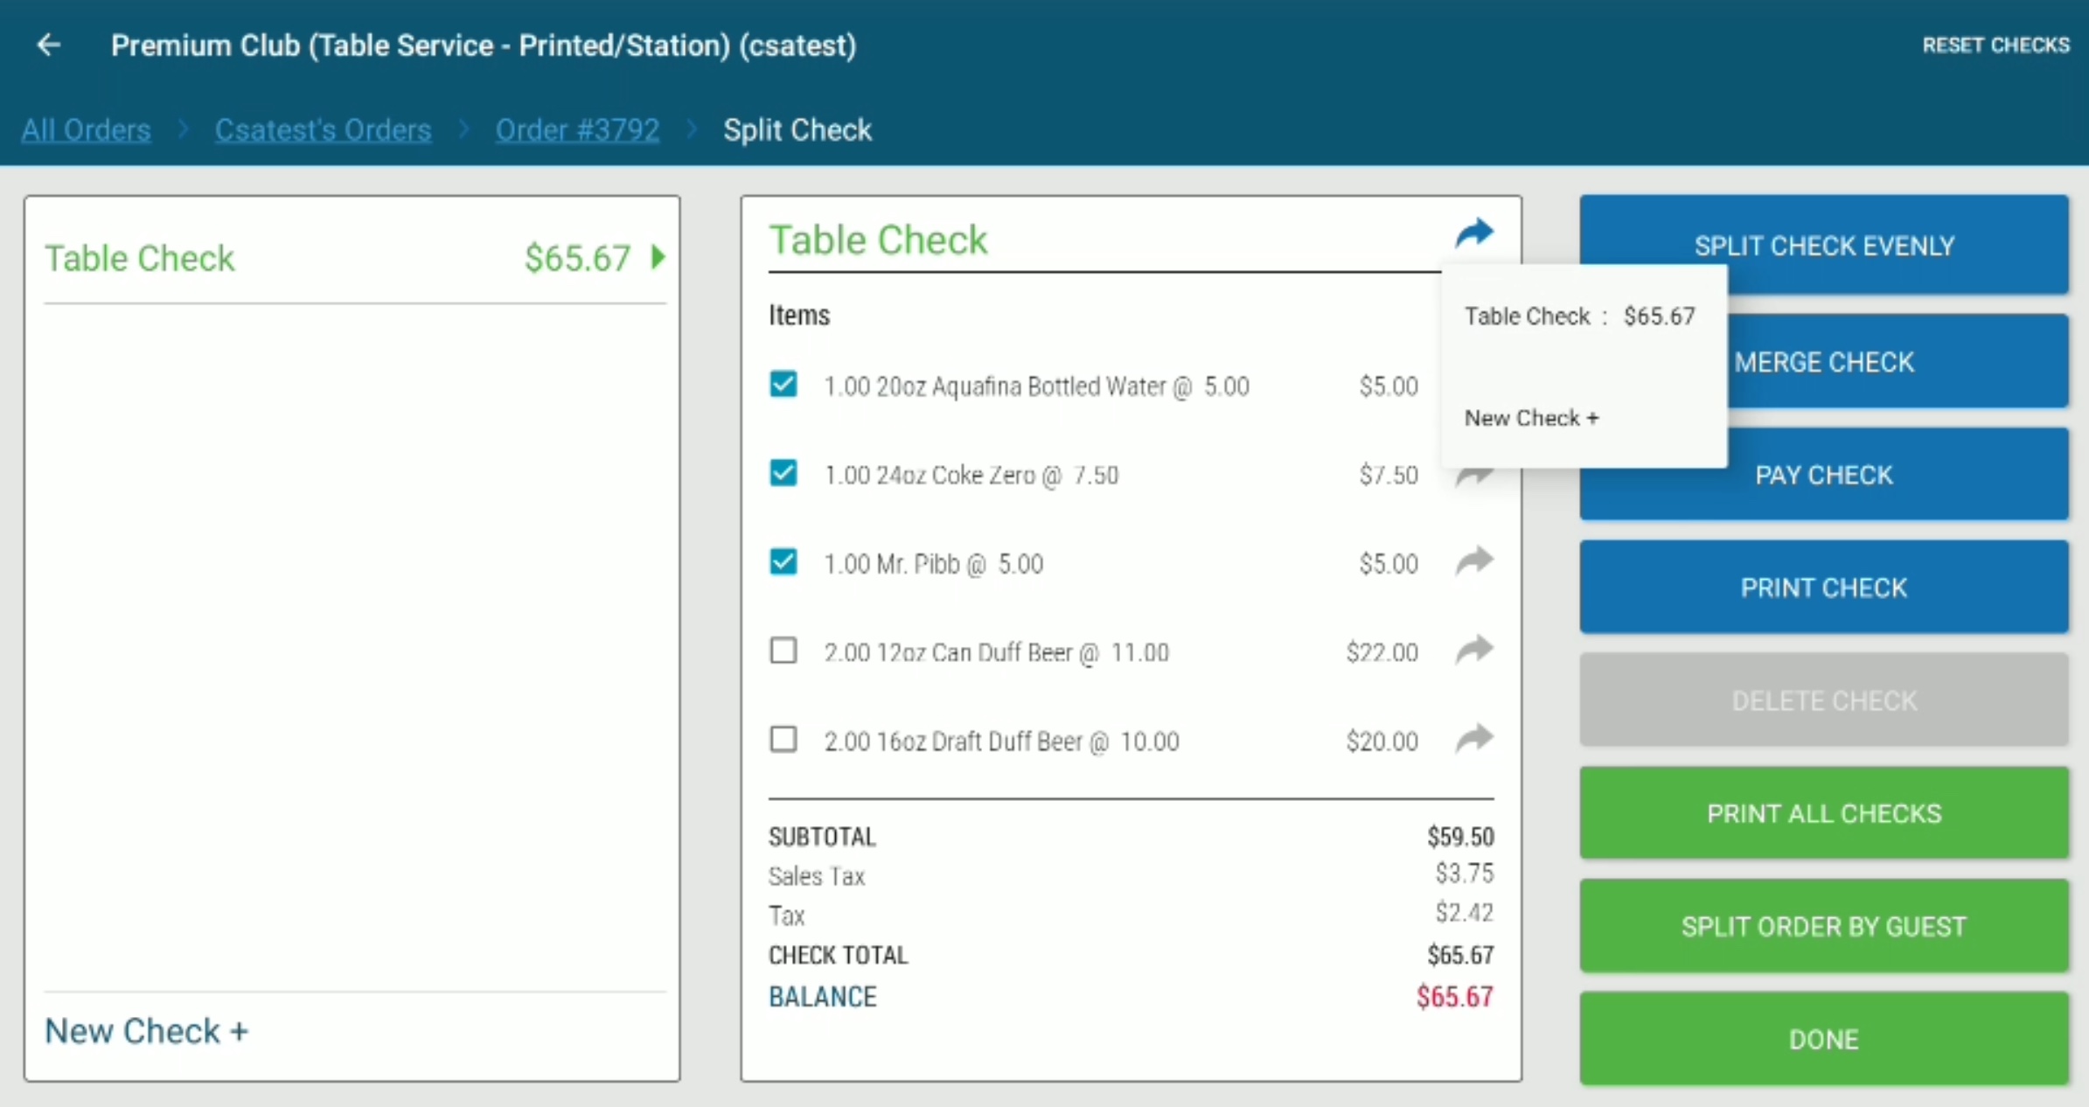Move the 12oz Can Duff Beer item arrow
This screenshot has height=1107, width=2089.
1474,651
